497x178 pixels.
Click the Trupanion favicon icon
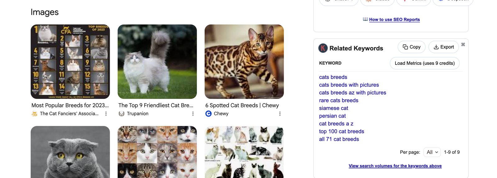click(121, 114)
